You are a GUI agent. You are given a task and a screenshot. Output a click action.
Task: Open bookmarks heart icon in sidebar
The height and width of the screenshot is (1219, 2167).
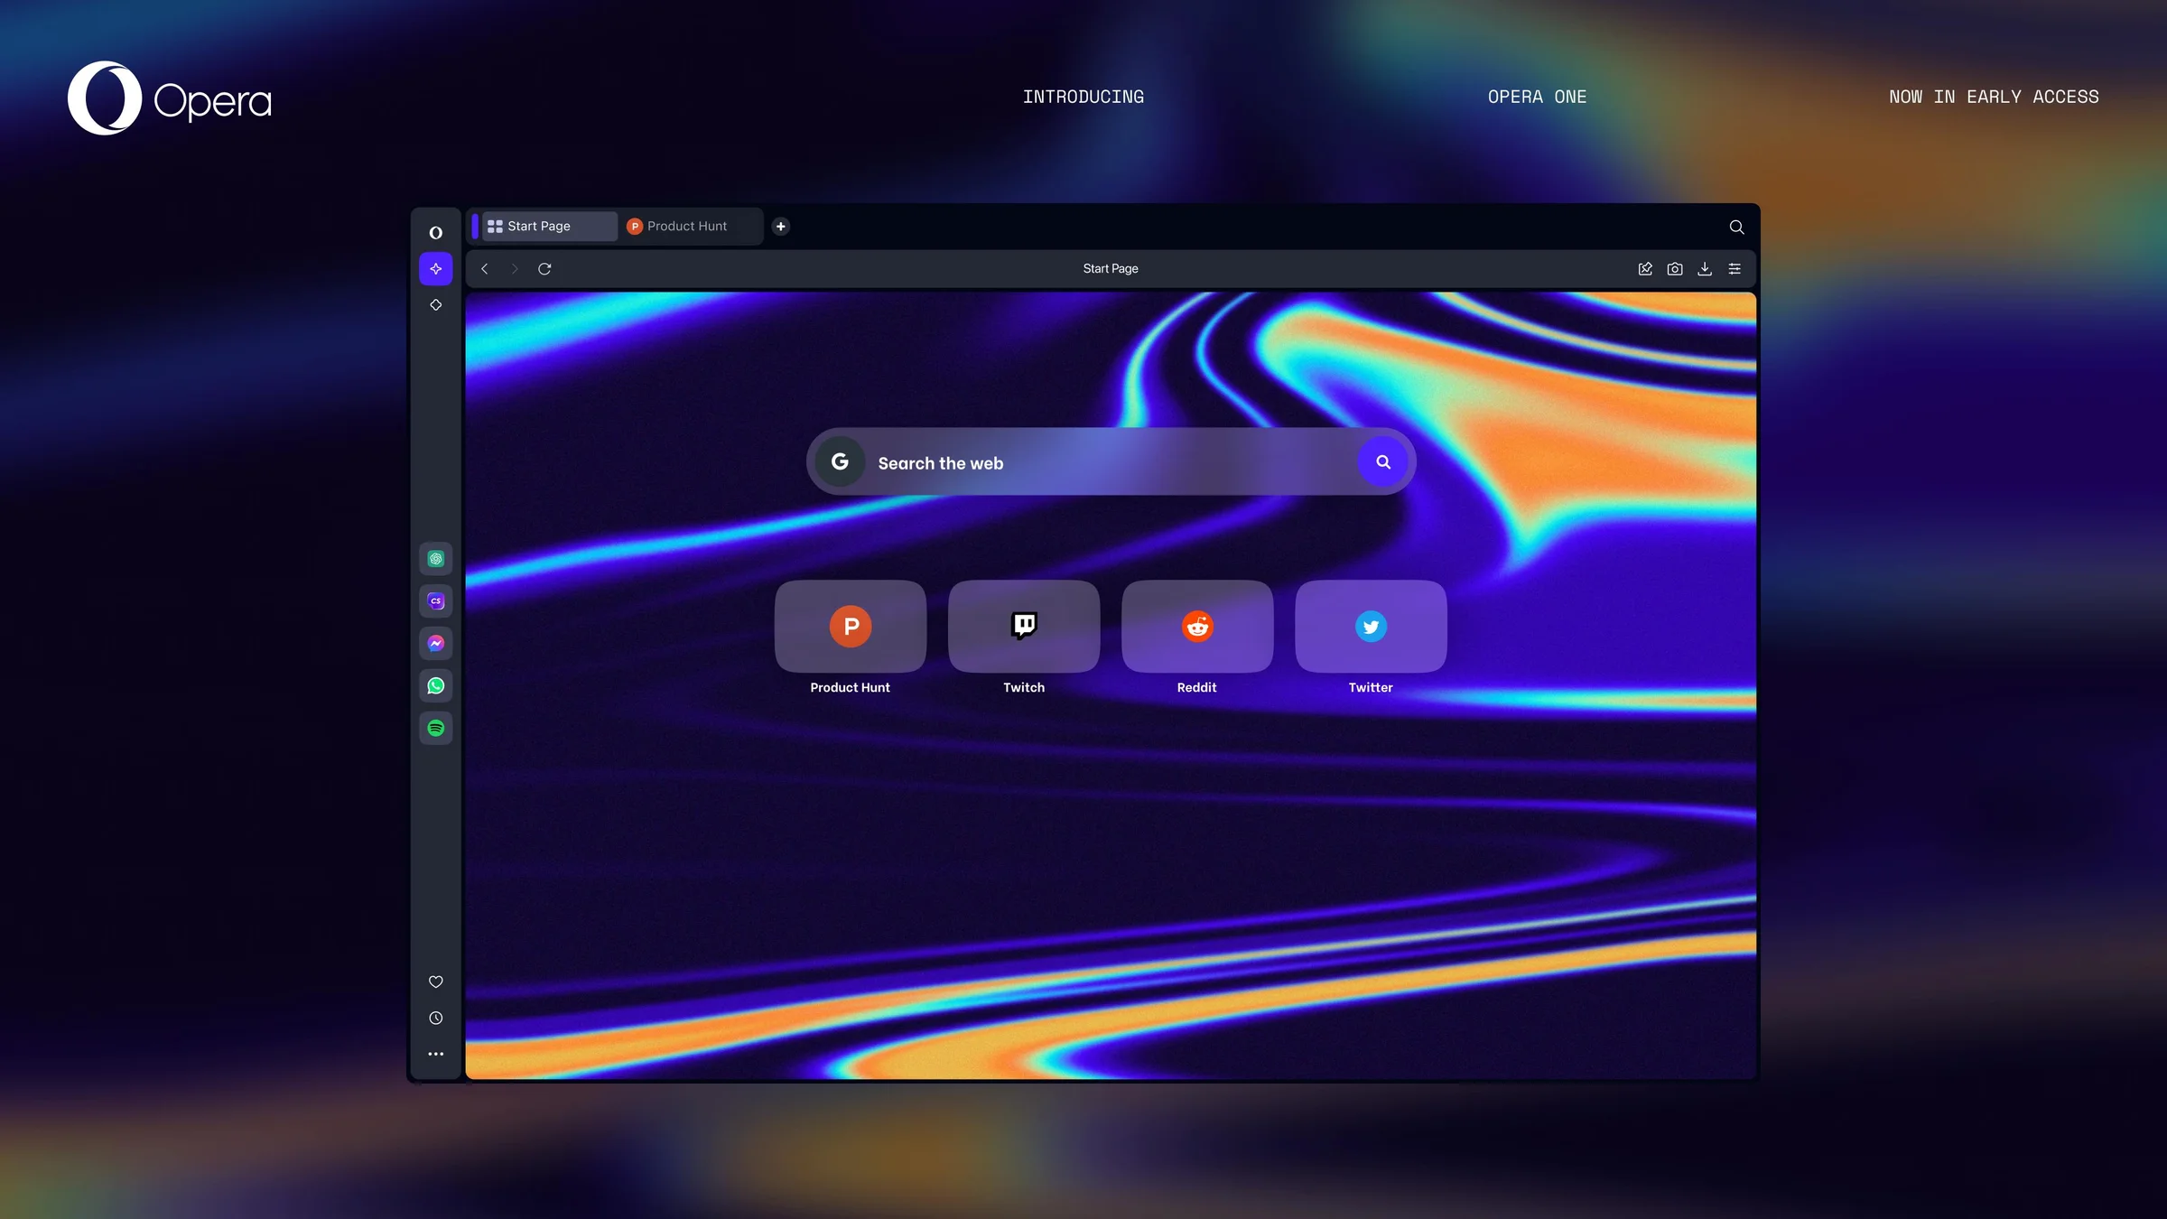[x=435, y=982]
